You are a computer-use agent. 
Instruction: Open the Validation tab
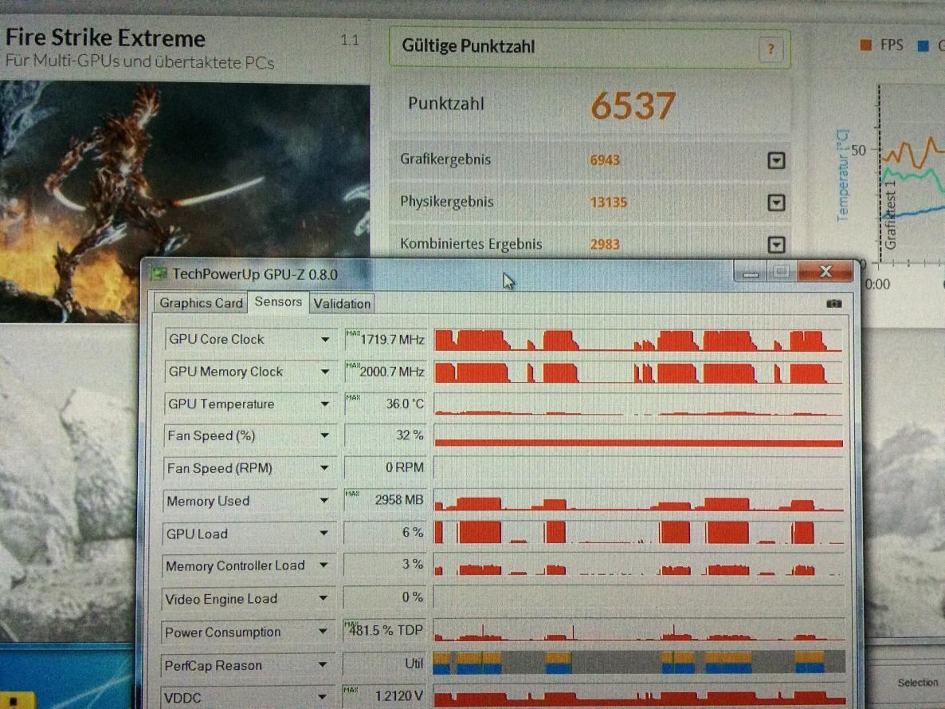pyautogui.click(x=342, y=304)
